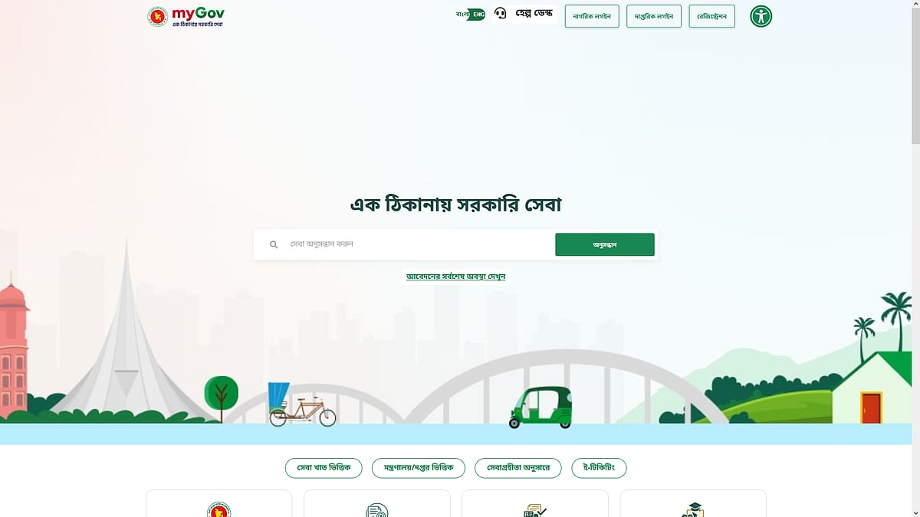
Task: Open the accessibility options icon
Action: tap(761, 16)
